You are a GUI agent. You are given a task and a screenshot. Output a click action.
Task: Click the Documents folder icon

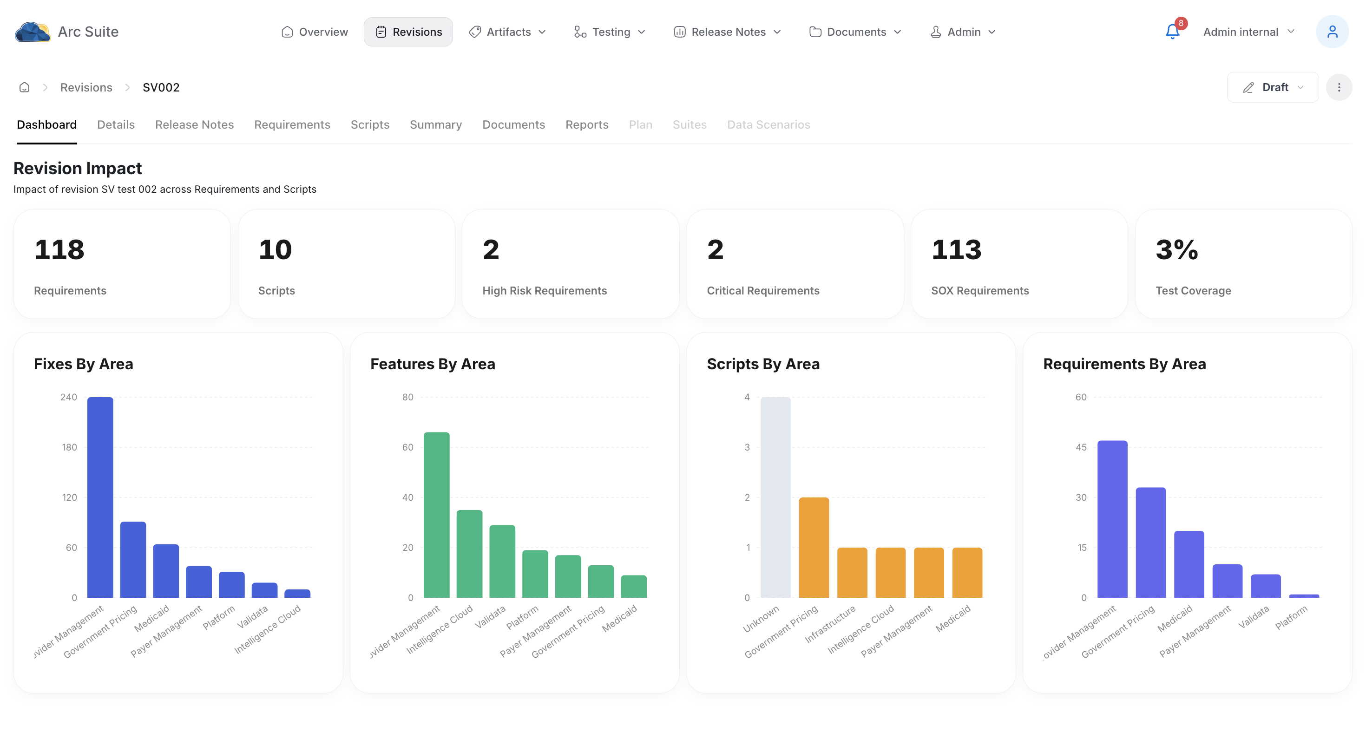click(815, 32)
